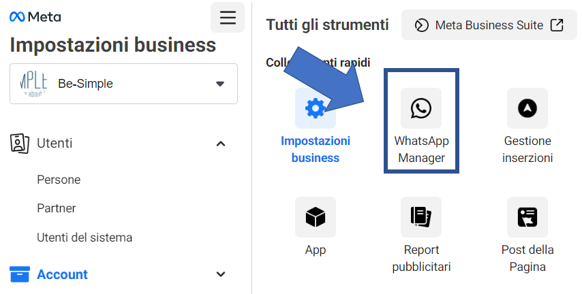Open the App cube icon

coord(315,217)
